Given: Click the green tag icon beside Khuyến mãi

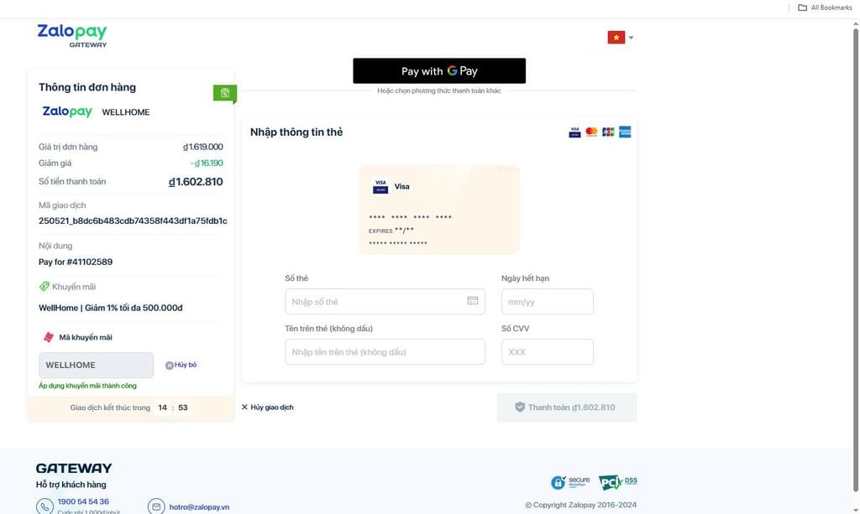Looking at the screenshot, I should point(44,286).
